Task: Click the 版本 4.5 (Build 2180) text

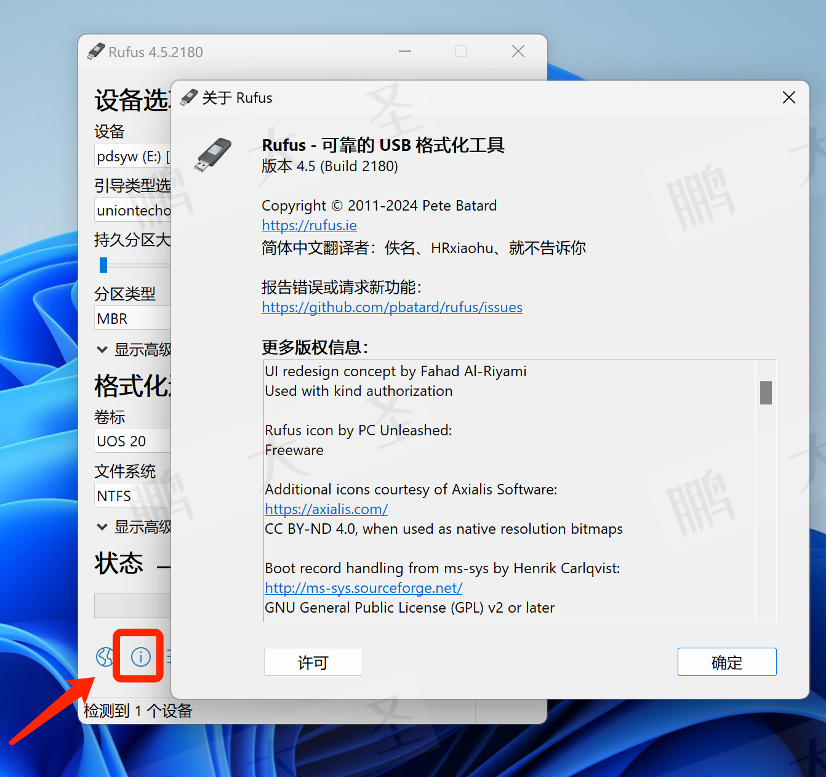Action: click(330, 166)
